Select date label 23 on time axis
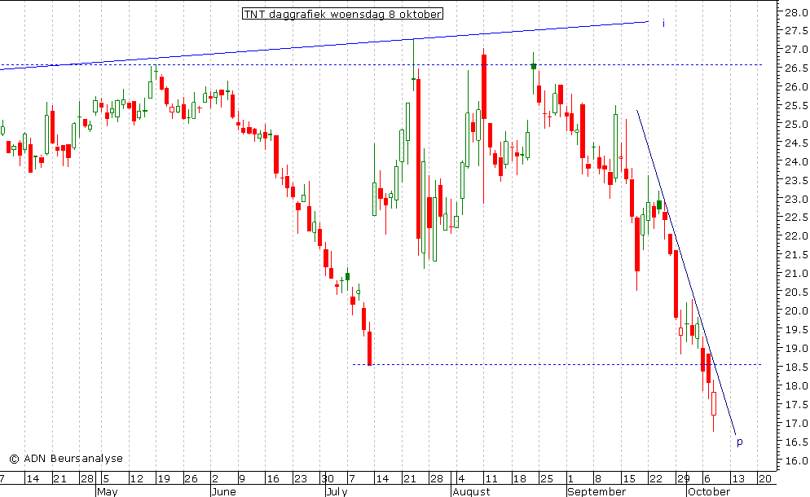The width and height of the screenshot is (810, 497). tap(301, 478)
